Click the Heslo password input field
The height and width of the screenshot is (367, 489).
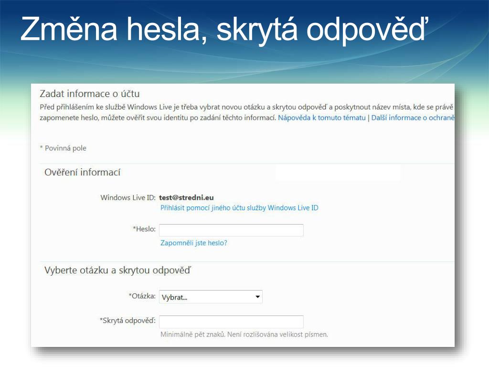coord(231,230)
